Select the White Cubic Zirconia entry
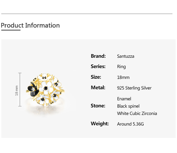The height and width of the screenshot is (153, 177). (x=137, y=113)
